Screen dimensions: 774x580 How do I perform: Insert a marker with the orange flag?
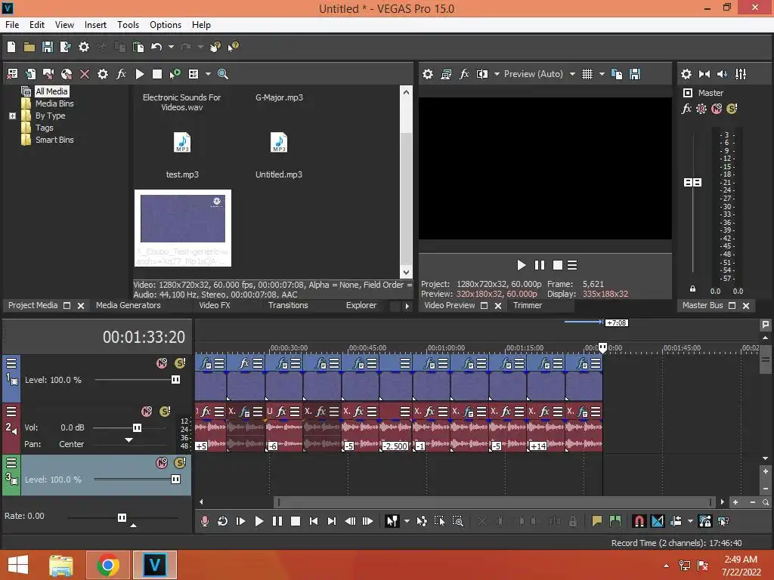[597, 521]
